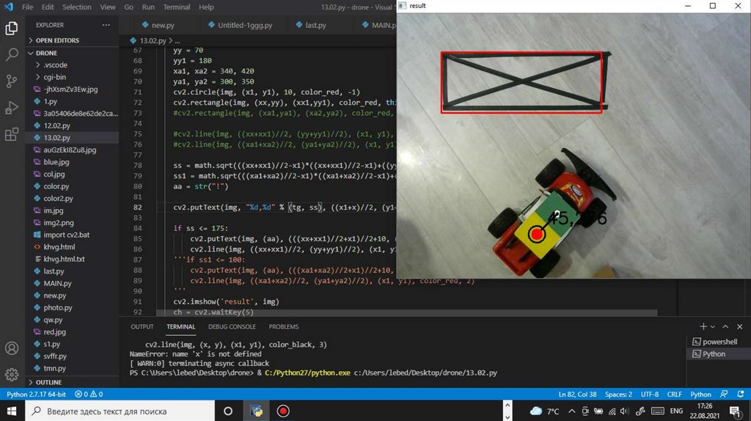Screen dimensions: 751x421
Task: Click the Windows taskbar search box
Action: (x=117, y=411)
